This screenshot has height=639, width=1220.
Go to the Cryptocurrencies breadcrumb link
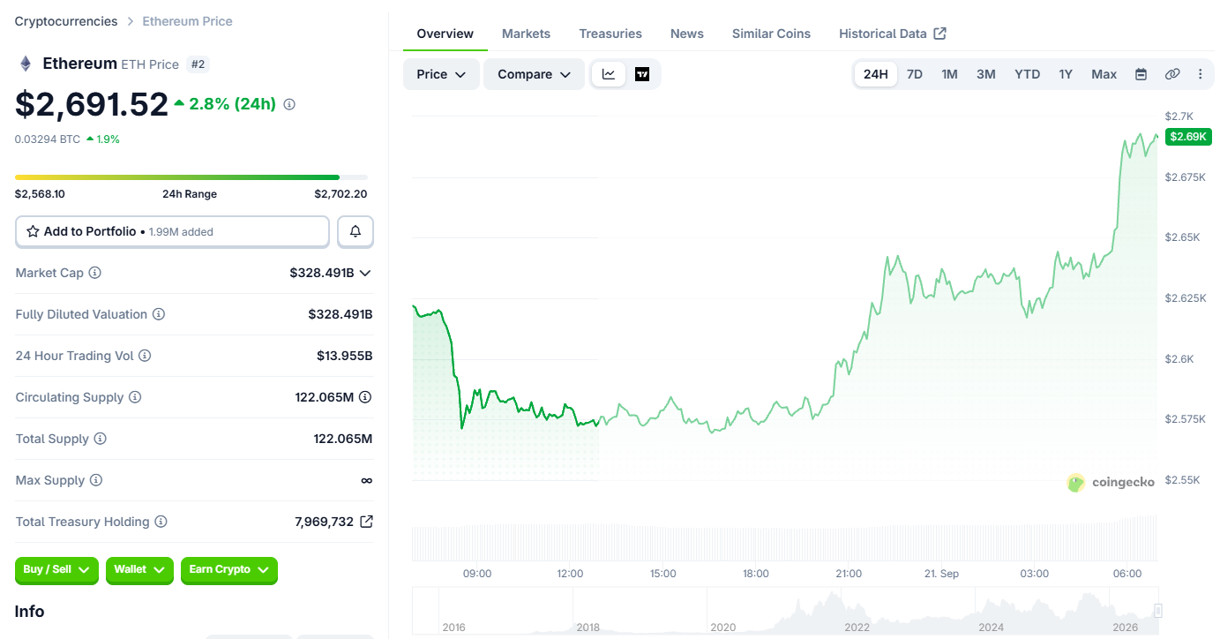pyautogui.click(x=66, y=21)
